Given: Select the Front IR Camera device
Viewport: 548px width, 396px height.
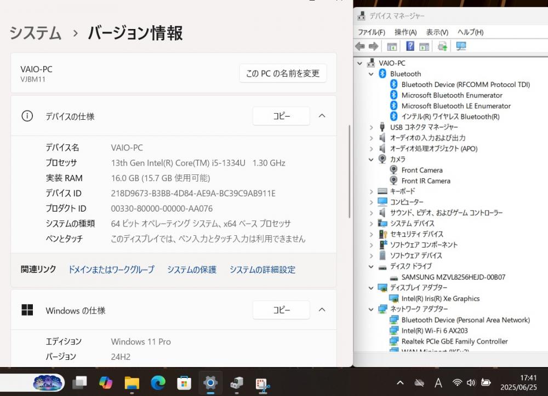Looking at the screenshot, I should (x=426, y=180).
